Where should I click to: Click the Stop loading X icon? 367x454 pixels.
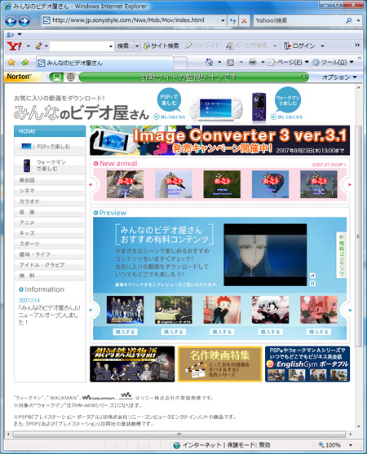(244, 20)
